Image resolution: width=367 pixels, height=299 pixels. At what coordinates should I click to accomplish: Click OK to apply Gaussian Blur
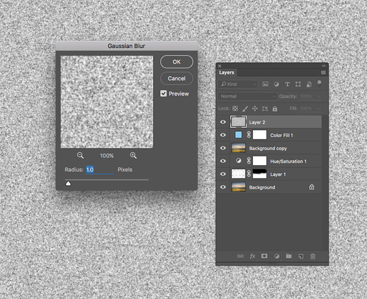[x=176, y=62]
